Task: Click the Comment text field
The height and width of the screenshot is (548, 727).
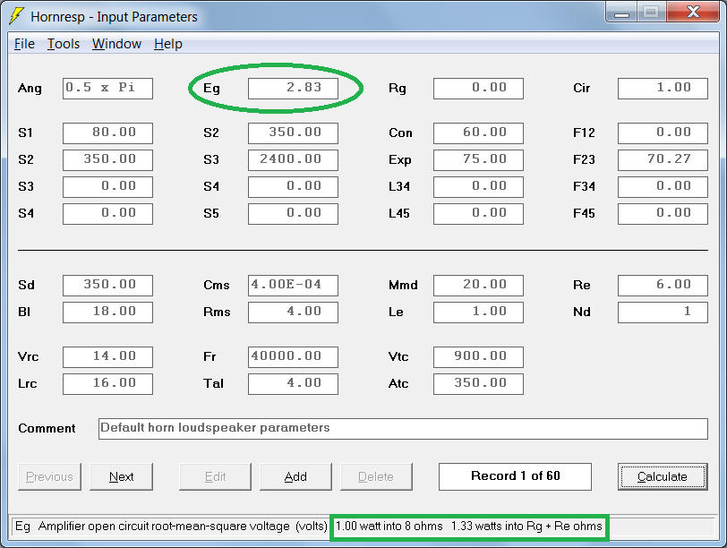Action: click(x=403, y=428)
